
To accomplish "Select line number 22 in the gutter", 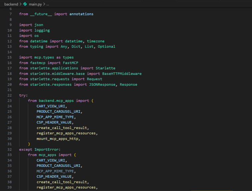I will tap(10, 95).
